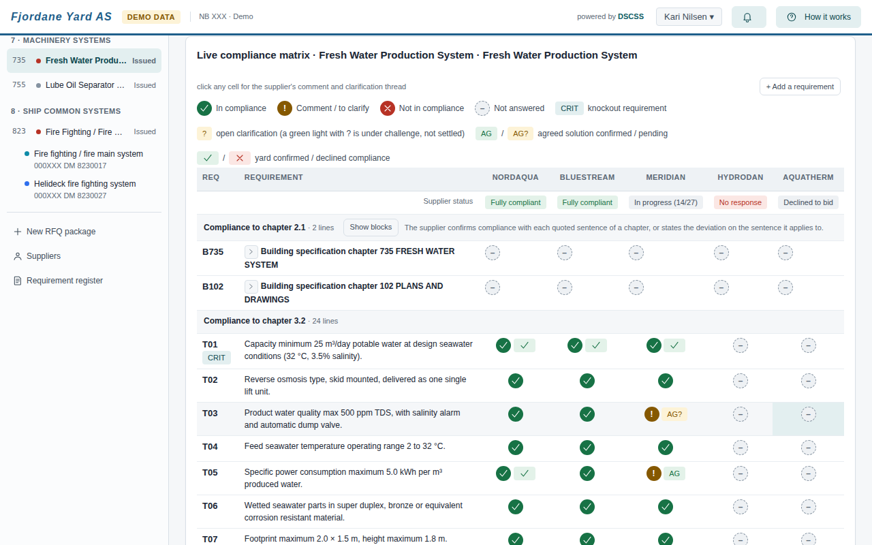The image size is (872, 545).
Task: Click the DEMO DATA badge
Action: pyautogui.click(x=151, y=17)
